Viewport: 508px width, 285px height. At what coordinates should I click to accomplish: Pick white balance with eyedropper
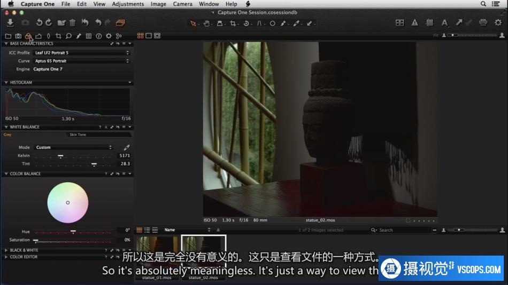(x=126, y=147)
